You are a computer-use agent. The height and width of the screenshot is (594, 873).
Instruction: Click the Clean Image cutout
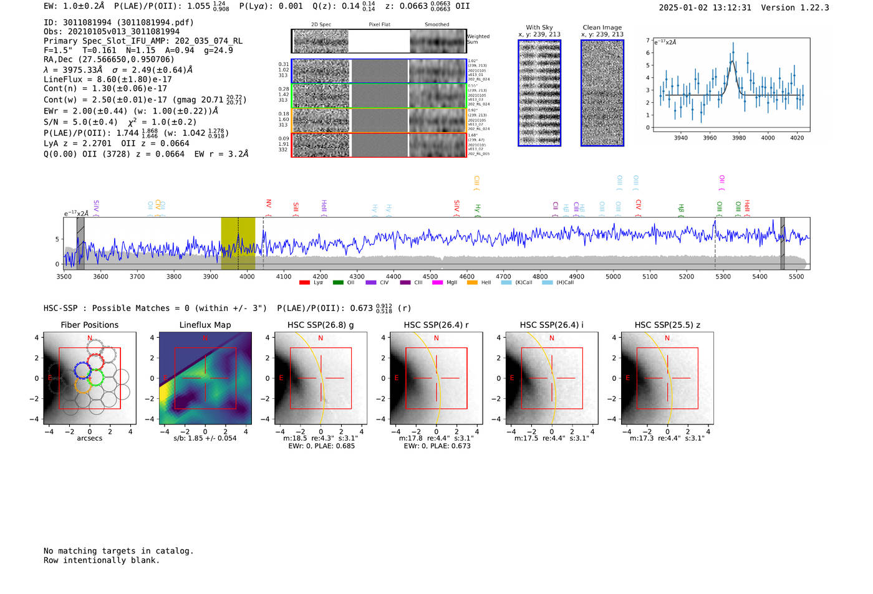click(x=602, y=93)
